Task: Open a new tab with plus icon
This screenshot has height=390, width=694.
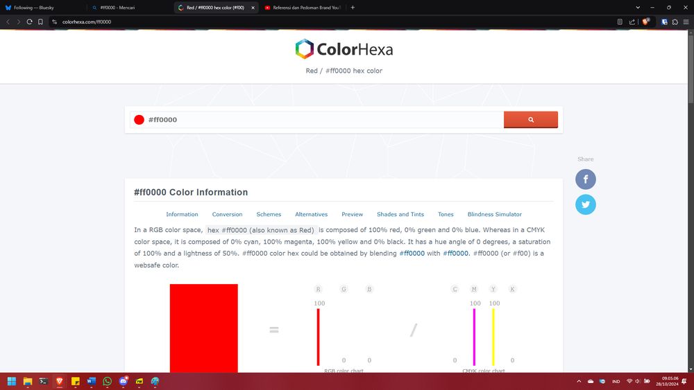Action: pyautogui.click(x=353, y=8)
